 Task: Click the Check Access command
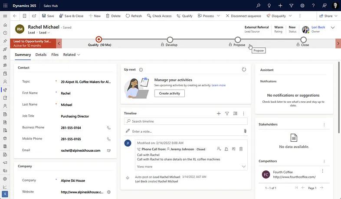(159, 16)
